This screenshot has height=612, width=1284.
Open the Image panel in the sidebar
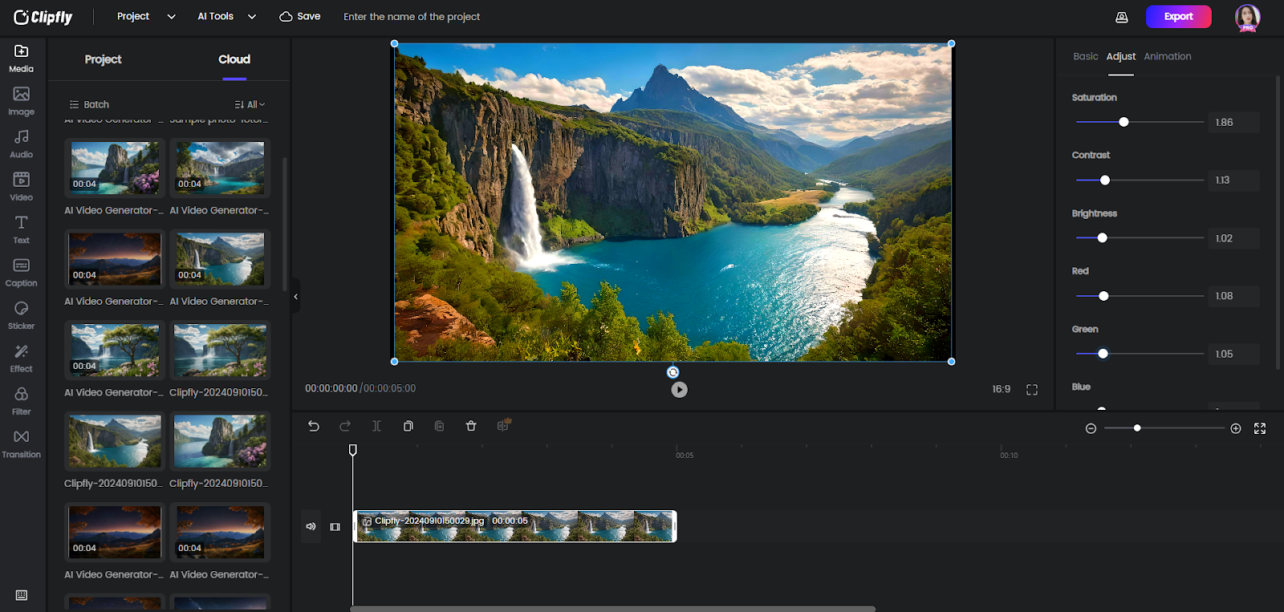22,101
